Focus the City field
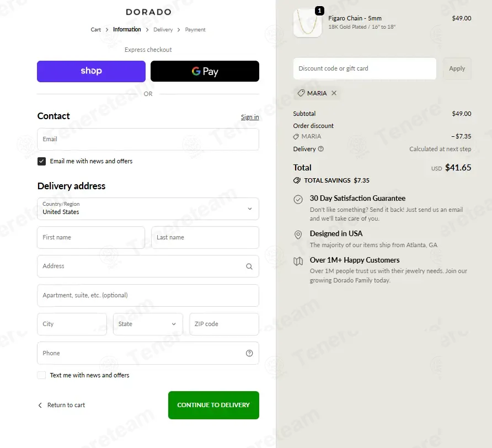The height and width of the screenshot is (448, 492). pyautogui.click(x=72, y=324)
